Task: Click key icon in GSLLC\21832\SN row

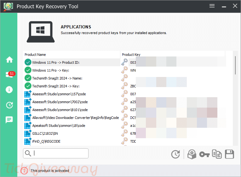Action: coord(124,133)
